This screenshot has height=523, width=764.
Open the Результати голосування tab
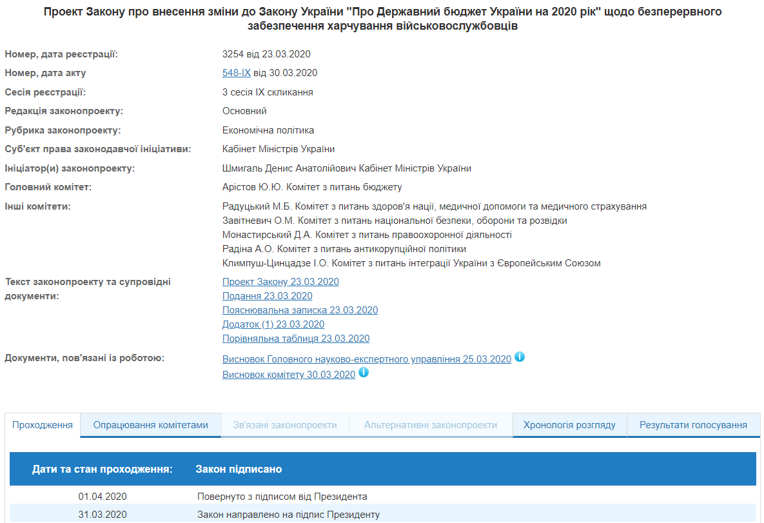[693, 425]
